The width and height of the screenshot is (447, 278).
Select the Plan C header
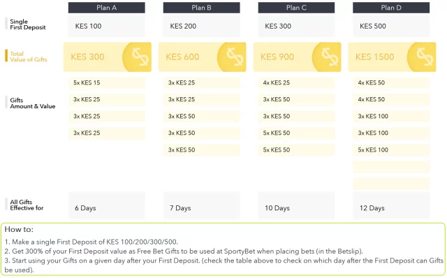(x=296, y=8)
